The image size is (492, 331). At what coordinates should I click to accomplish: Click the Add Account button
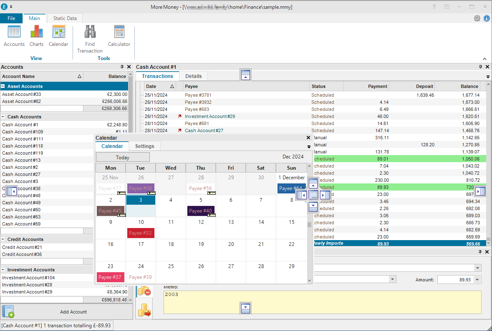(x=73, y=312)
